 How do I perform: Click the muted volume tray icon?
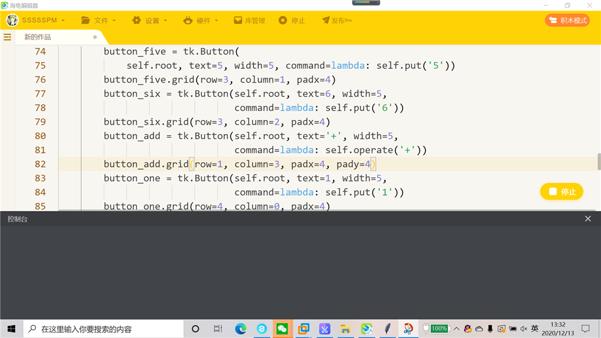click(x=523, y=329)
